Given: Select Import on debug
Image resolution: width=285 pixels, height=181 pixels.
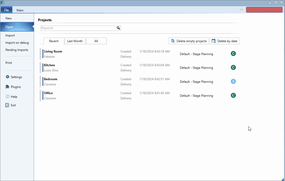Looking at the screenshot, I should (17, 43).
